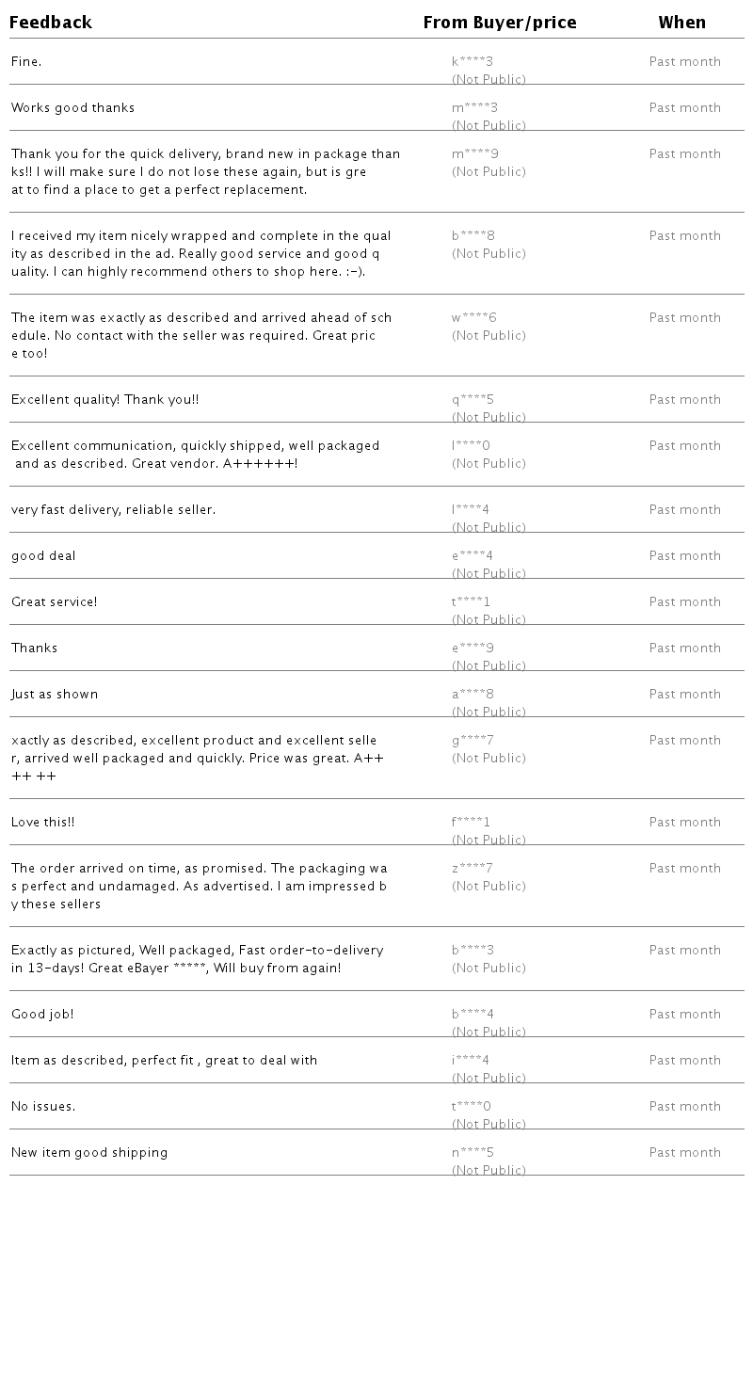Click buyer name m****9
Viewport: 753px width, 1393px height.
[475, 154]
